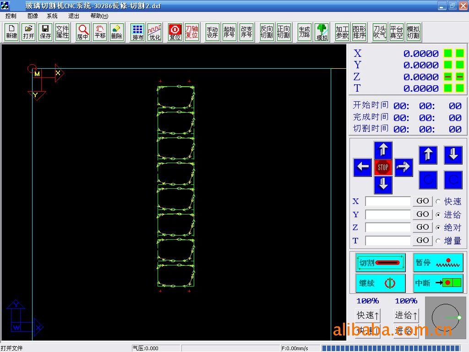
Task: Lower Z with far-right down arrow
Action: [x=453, y=155]
